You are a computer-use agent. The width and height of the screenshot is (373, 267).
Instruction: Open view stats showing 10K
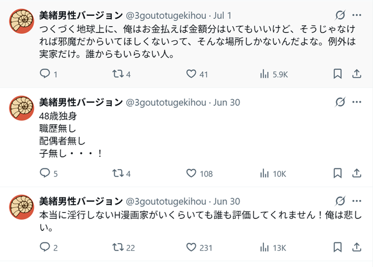pyautogui.click(x=264, y=173)
